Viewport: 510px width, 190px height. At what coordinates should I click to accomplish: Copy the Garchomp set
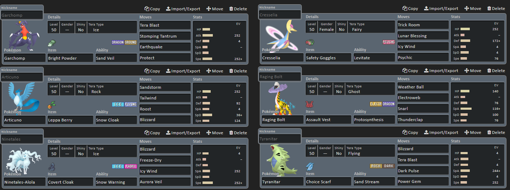click(x=152, y=8)
